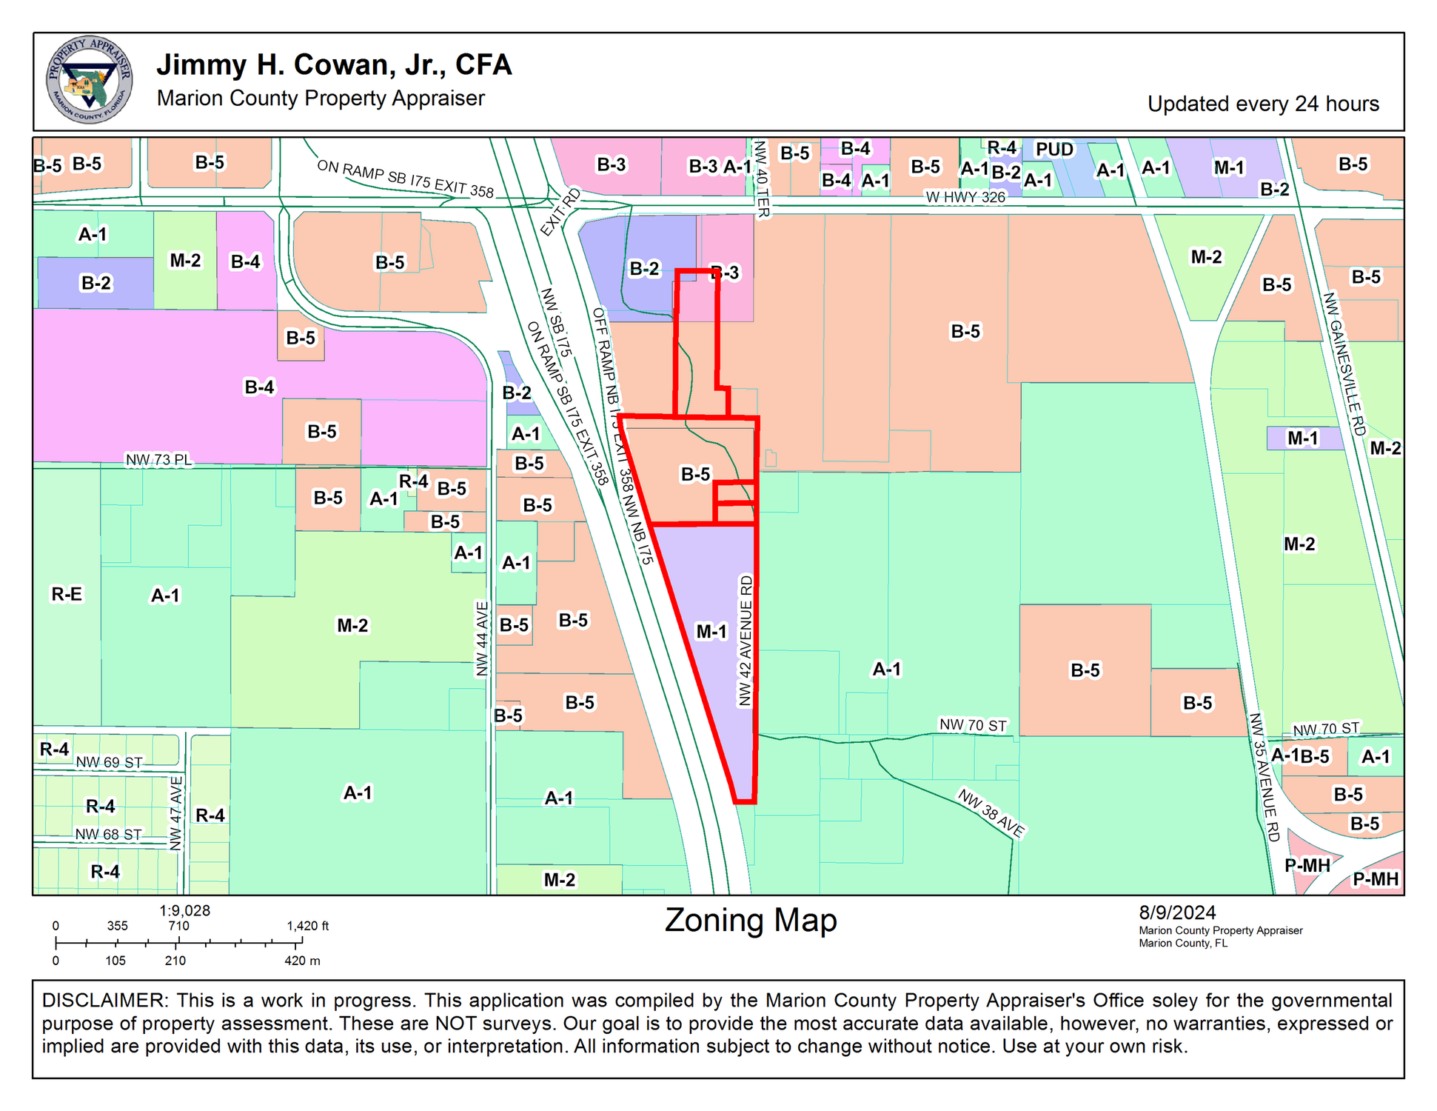The image size is (1437, 1111).
Task: Click the 8/9/2024 date text
Action: point(1177,913)
